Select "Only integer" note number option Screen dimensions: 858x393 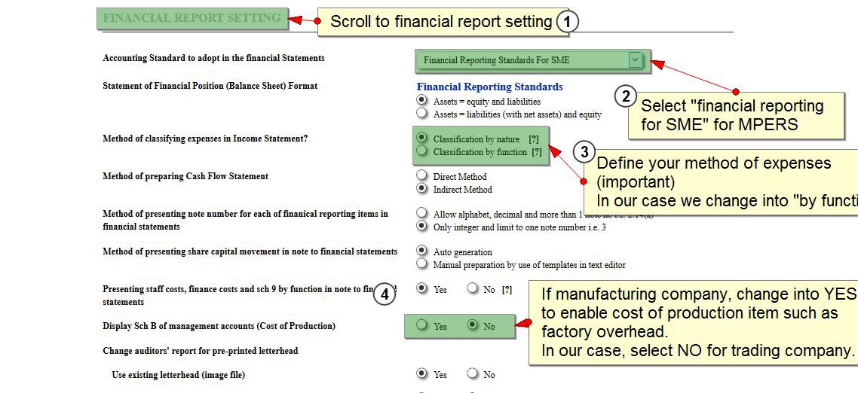421,225
